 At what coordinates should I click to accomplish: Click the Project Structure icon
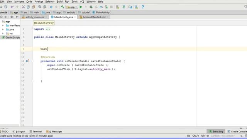pos(130,7)
